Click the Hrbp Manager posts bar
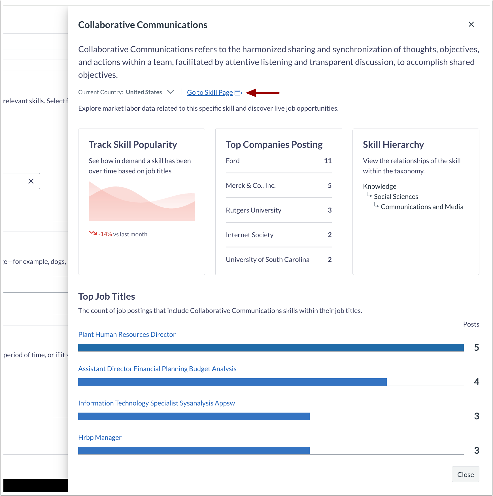 click(194, 451)
